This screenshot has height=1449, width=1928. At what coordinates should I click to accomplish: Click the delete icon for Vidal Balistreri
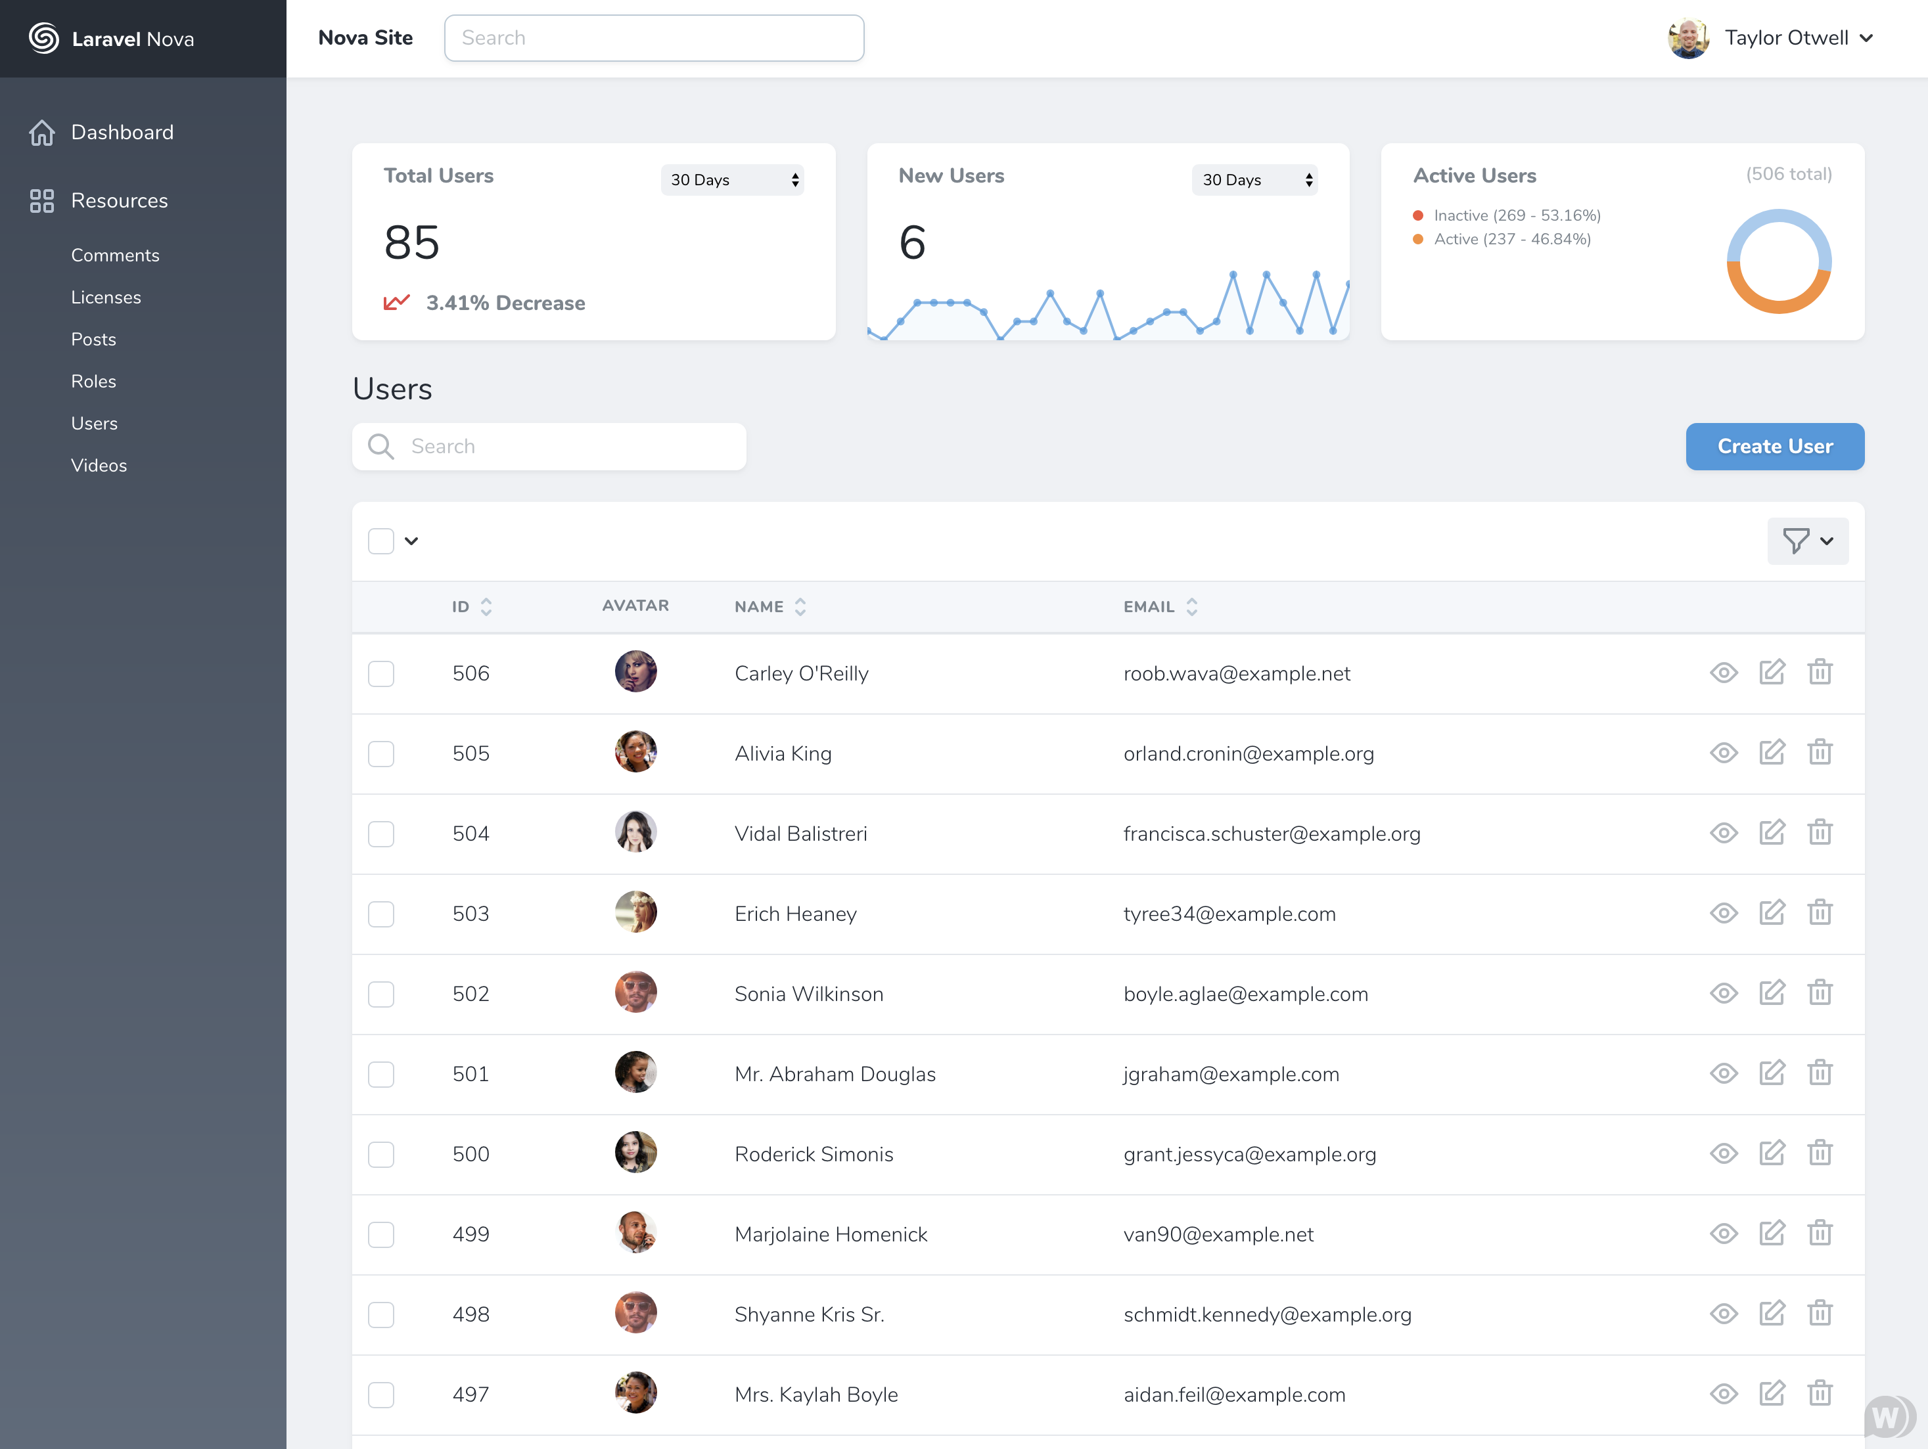[x=1822, y=833]
